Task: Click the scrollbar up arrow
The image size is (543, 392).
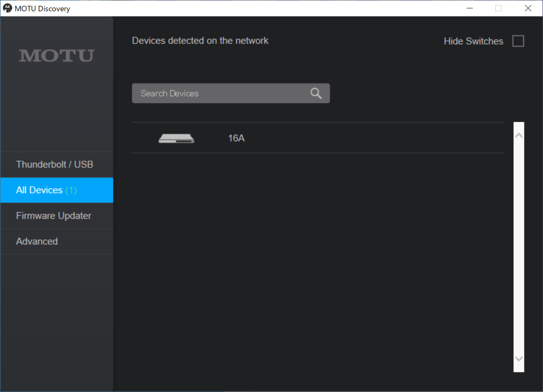Action: tap(519, 136)
